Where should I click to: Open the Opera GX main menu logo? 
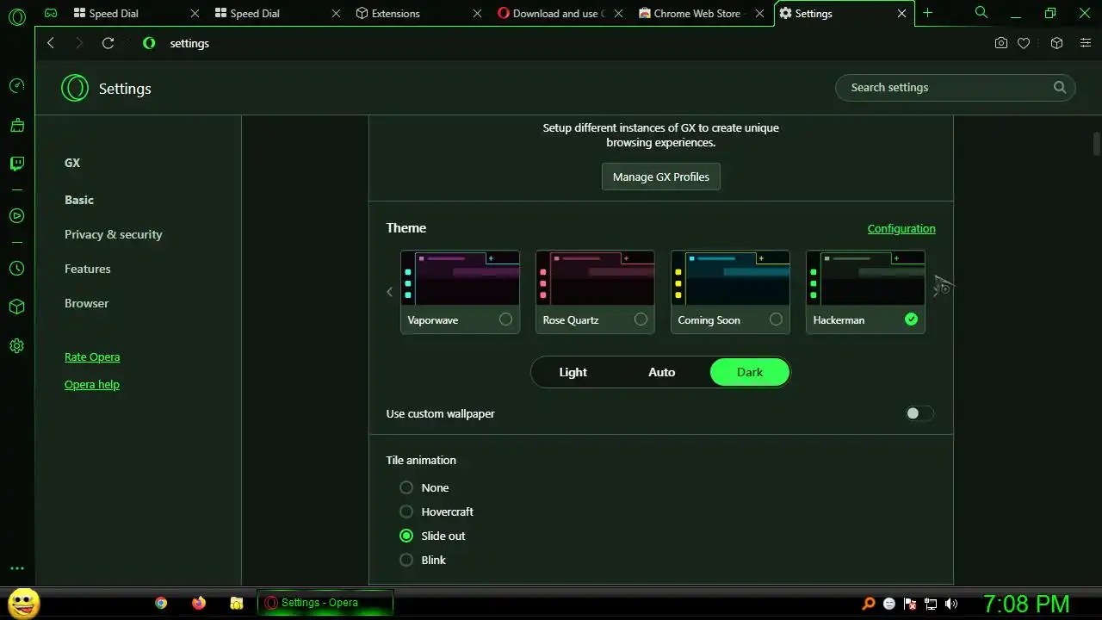tap(16, 16)
